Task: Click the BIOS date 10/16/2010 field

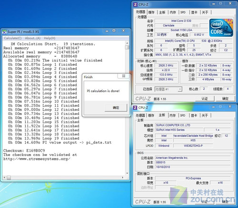Action: tap(193, 167)
